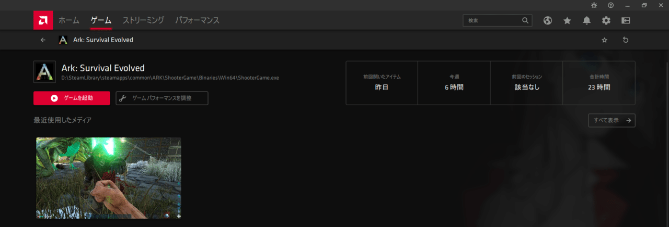669x227 pixels.
Task: Focus the 検索 search field
Action: pos(497,20)
